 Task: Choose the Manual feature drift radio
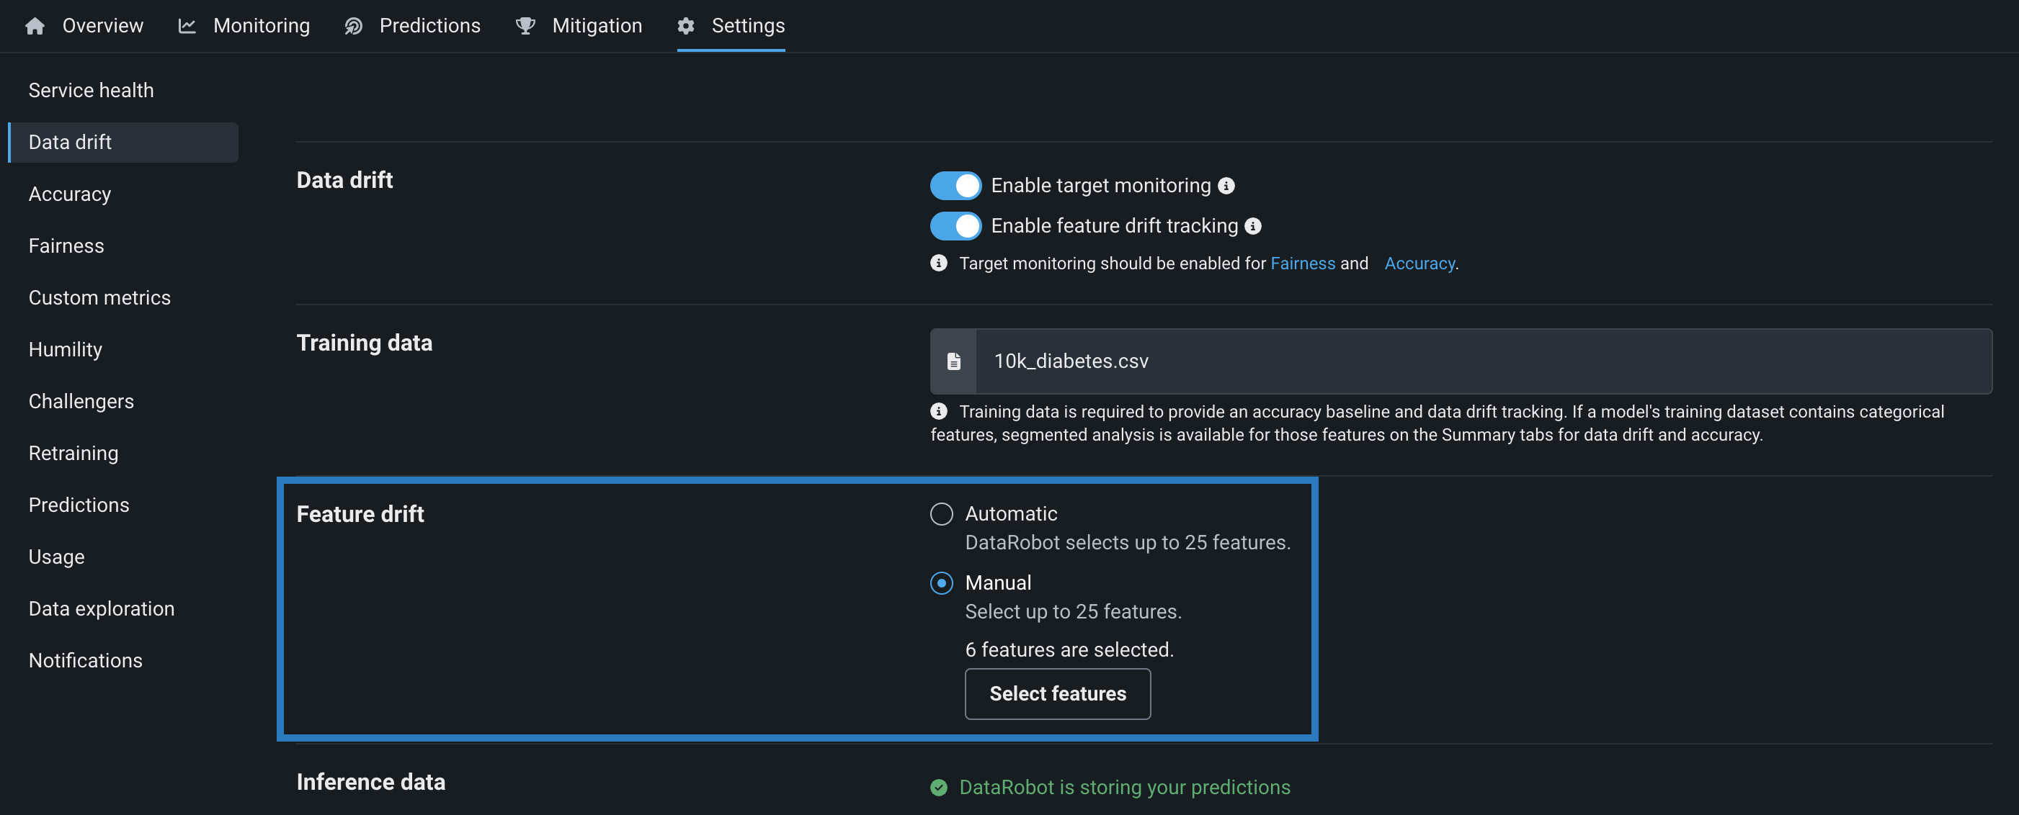[x=941, y=582]
